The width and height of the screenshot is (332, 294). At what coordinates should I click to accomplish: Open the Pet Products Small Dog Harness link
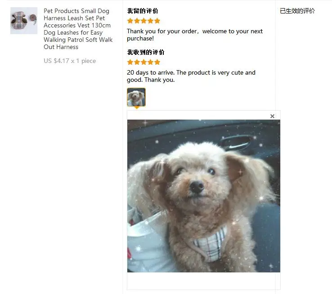pos(78,29)
